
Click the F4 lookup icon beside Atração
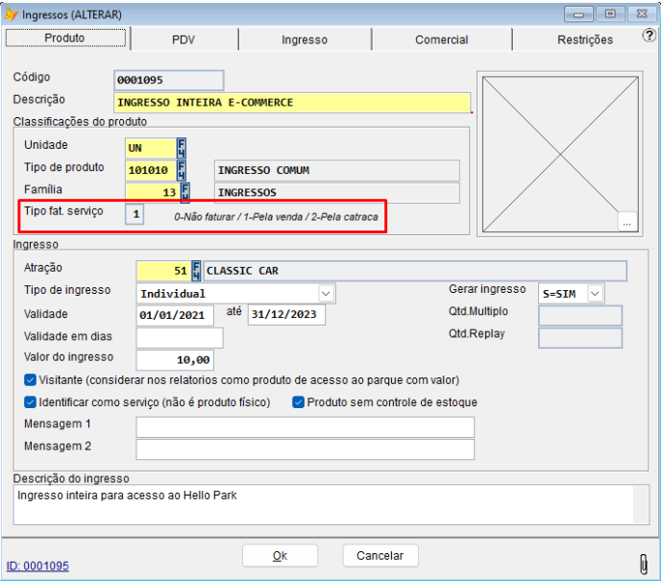196,270
